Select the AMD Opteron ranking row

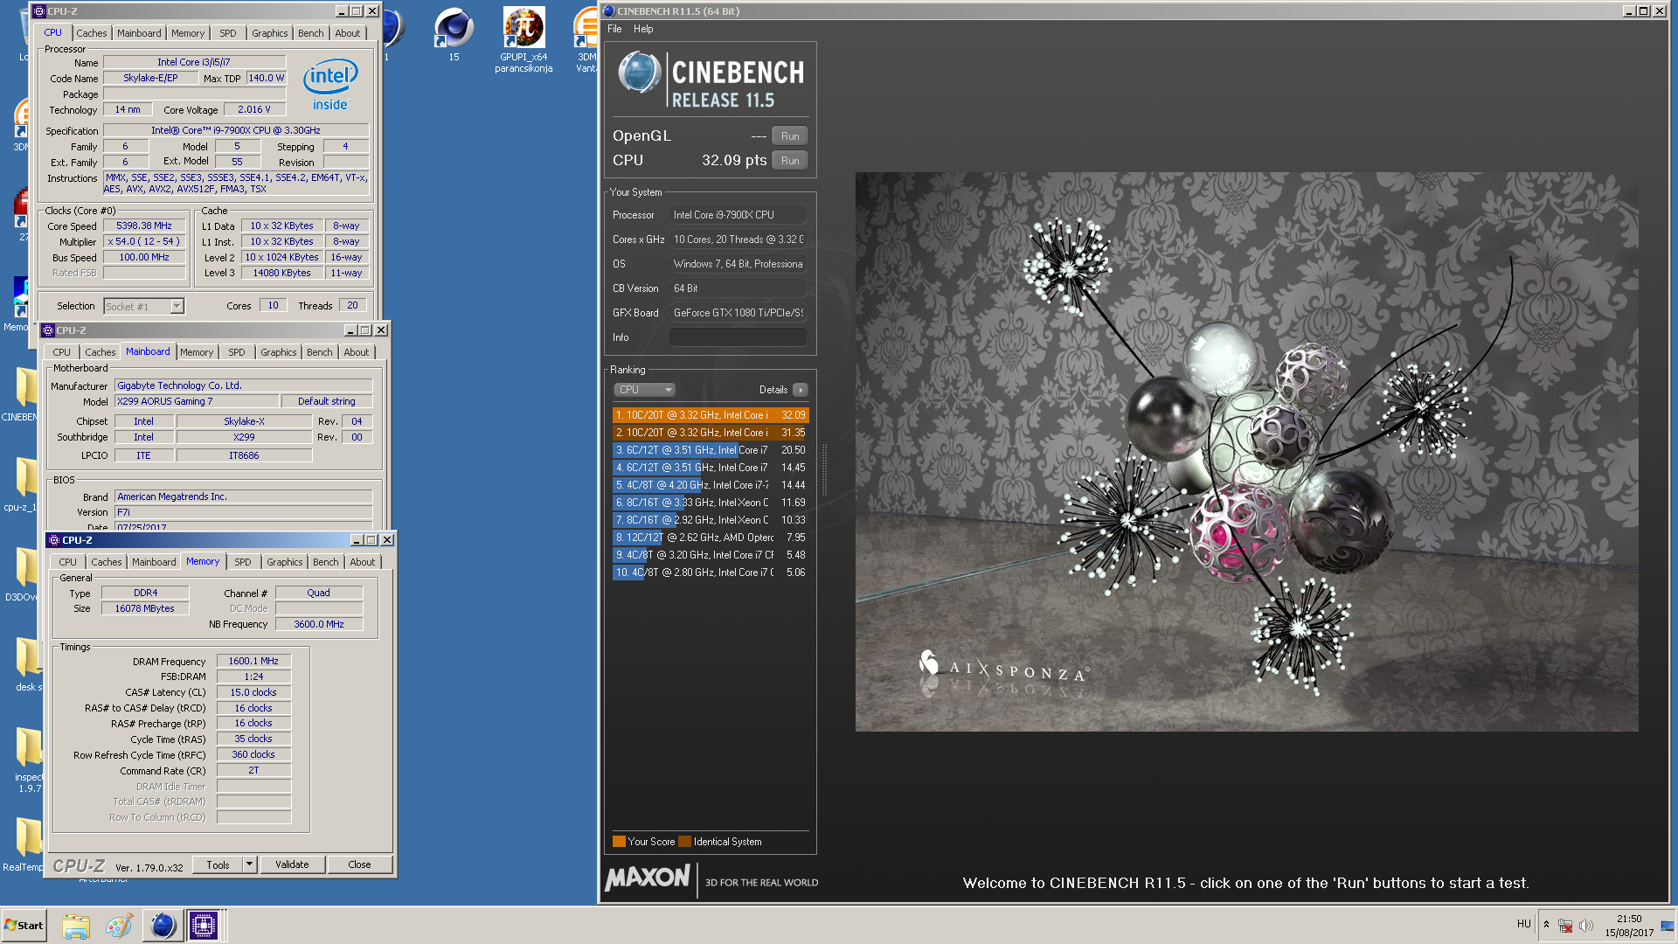pyautogui.click(x=711, y=538)
